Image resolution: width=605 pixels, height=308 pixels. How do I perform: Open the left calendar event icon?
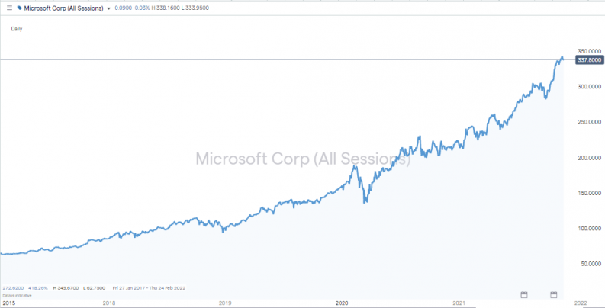click(524, 295)
